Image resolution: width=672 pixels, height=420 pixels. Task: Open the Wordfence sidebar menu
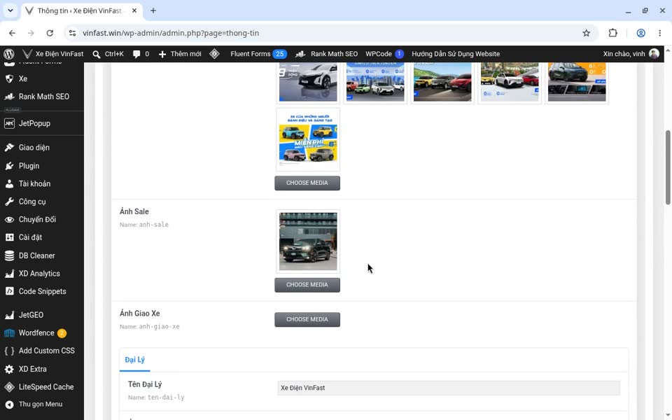[x=42, y=333]
